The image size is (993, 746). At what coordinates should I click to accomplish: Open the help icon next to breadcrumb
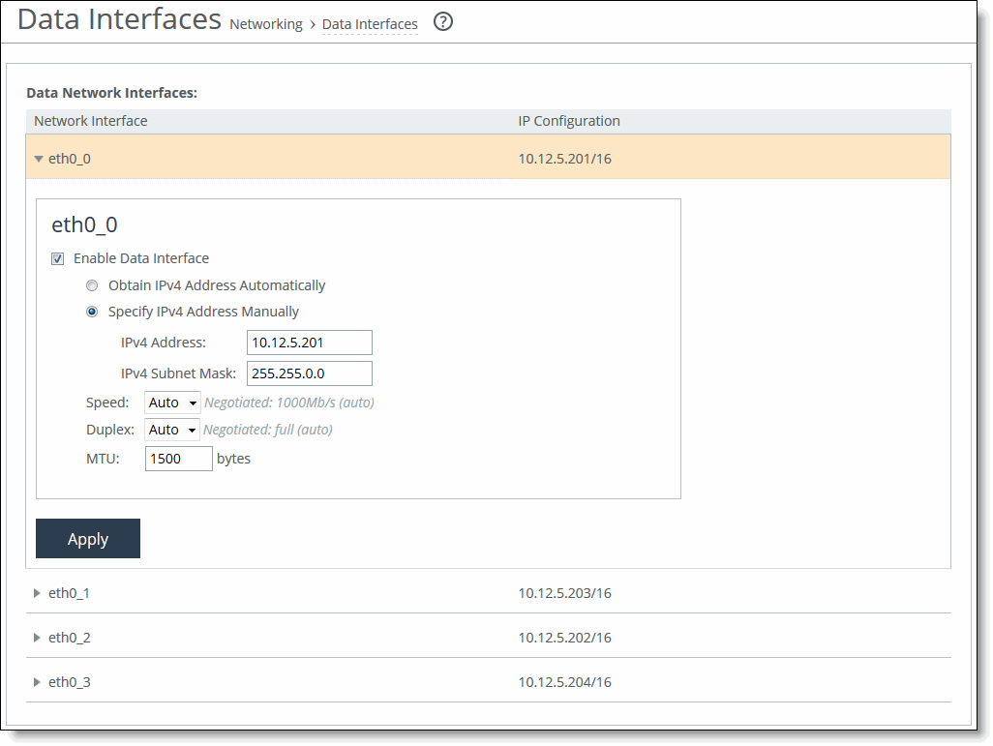click(442, 21)
